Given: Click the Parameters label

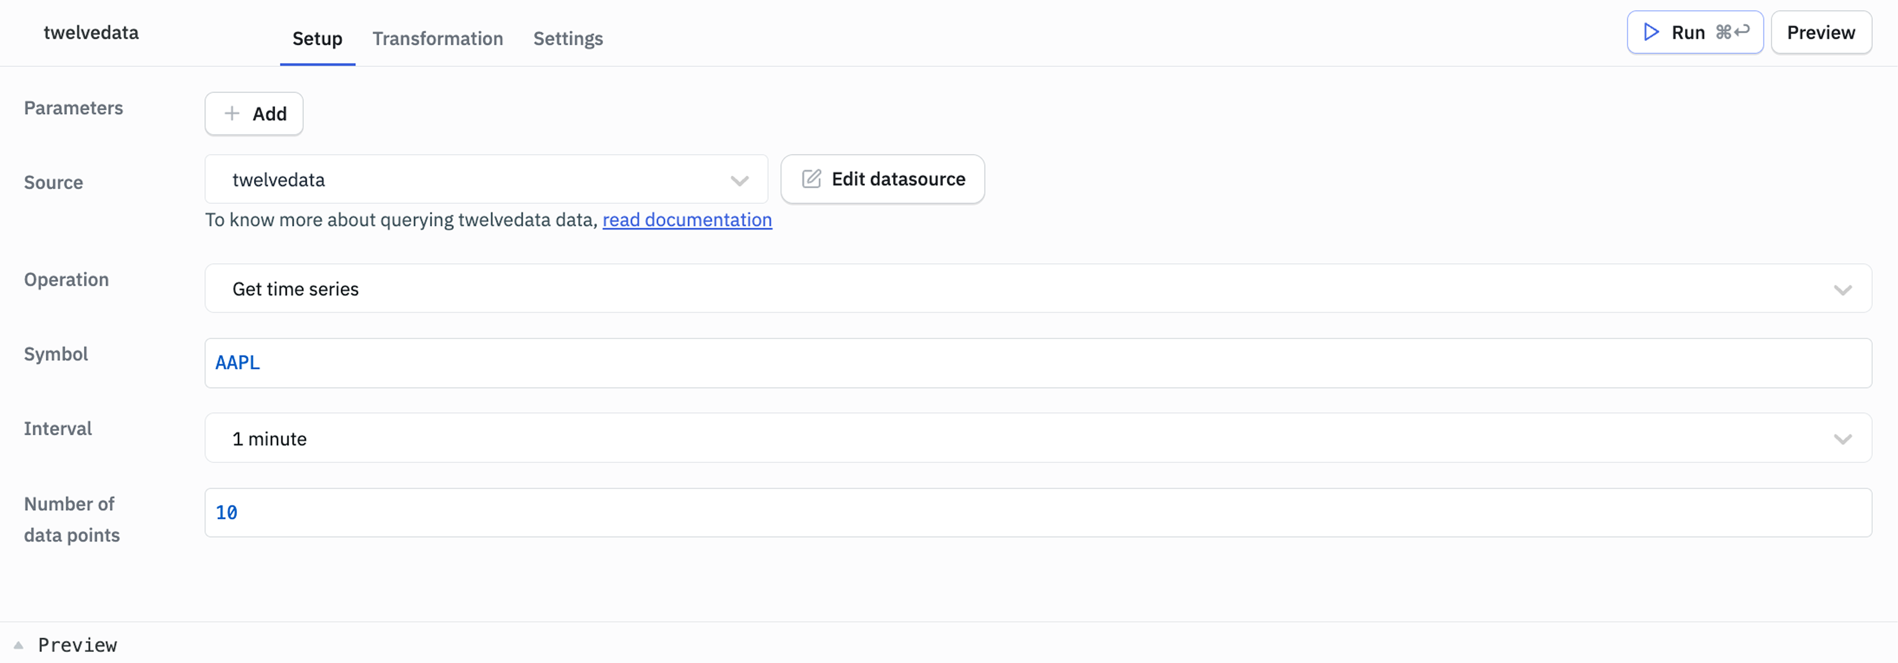Looking at the screenshot, I should point(73,108).
